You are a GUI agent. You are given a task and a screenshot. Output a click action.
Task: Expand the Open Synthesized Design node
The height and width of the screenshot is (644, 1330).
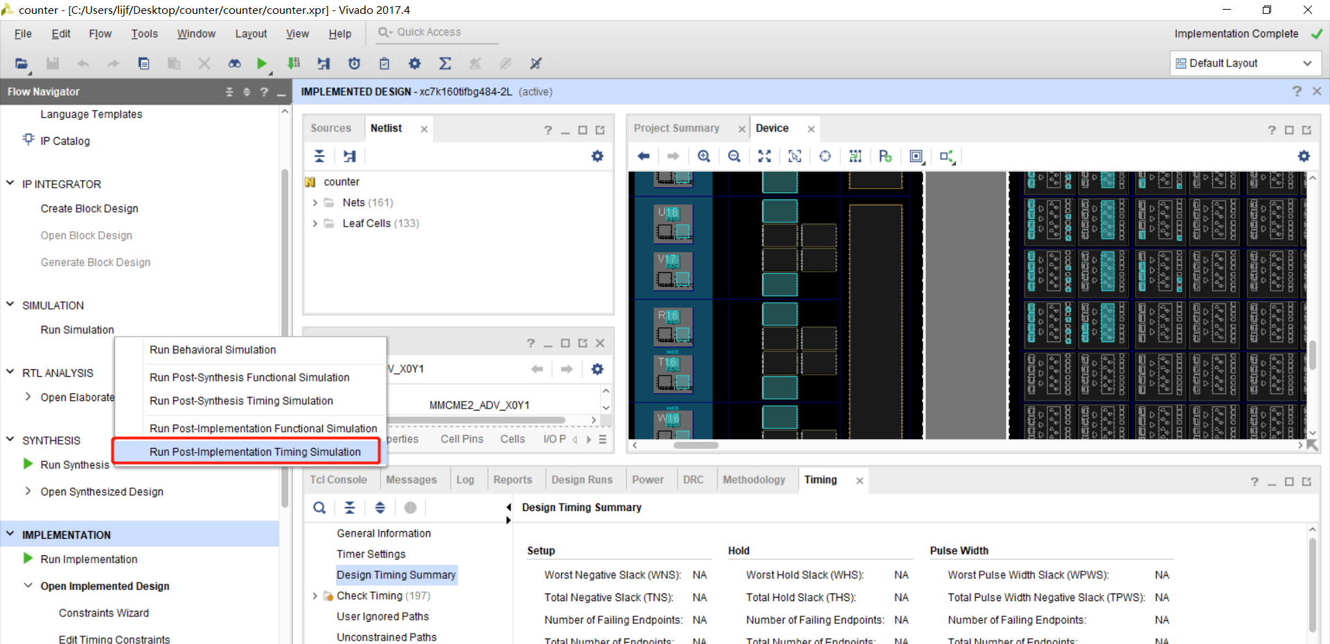pos(28,491)
